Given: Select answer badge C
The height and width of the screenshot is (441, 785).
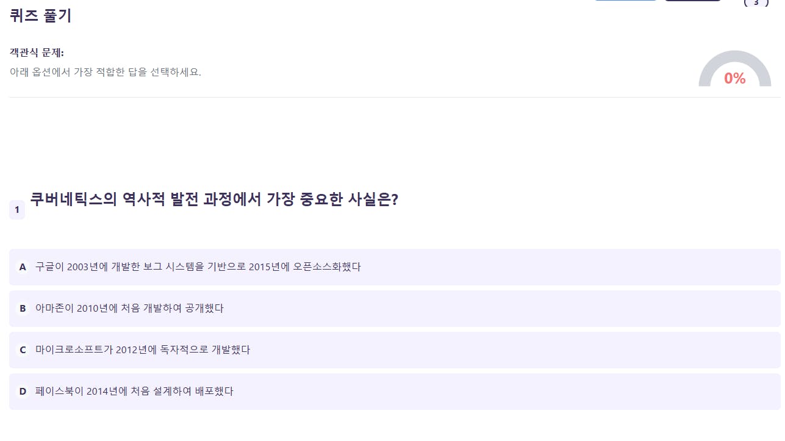Looking at the screenshot, I should [23, 350].
